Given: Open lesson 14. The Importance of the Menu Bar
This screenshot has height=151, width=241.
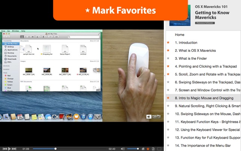Looking at the screenshot, I should (203, 145).
